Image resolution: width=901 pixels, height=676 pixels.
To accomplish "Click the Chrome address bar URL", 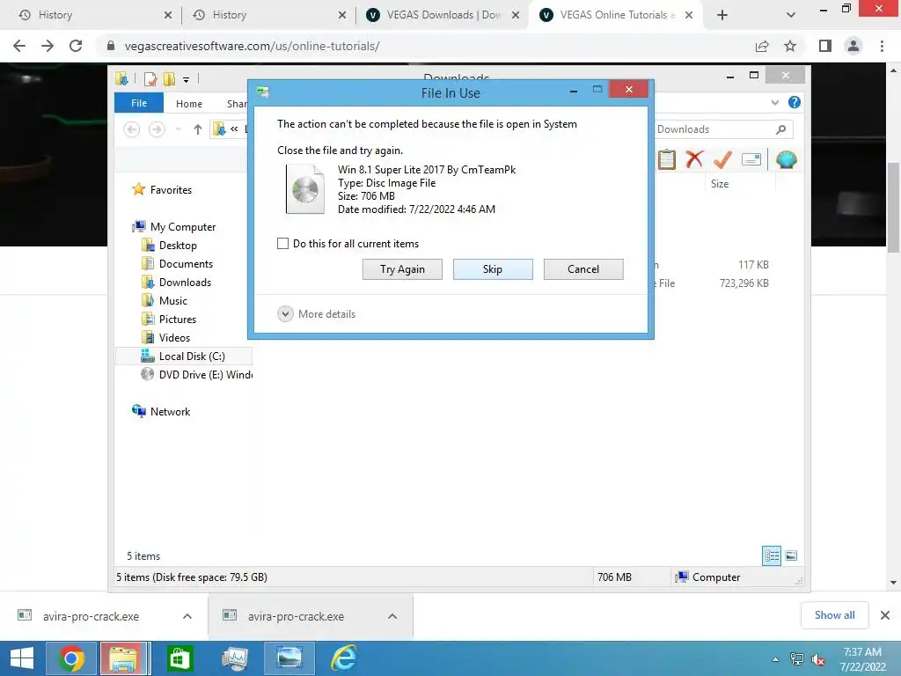I will pyautogui.click(x=252, y=46).
